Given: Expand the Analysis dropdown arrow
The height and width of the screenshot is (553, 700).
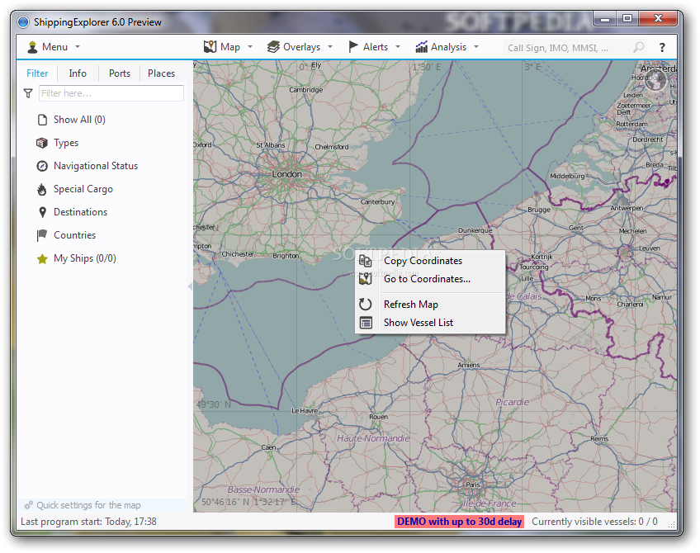Looking at the screenshot, I should tap(476, 47).
